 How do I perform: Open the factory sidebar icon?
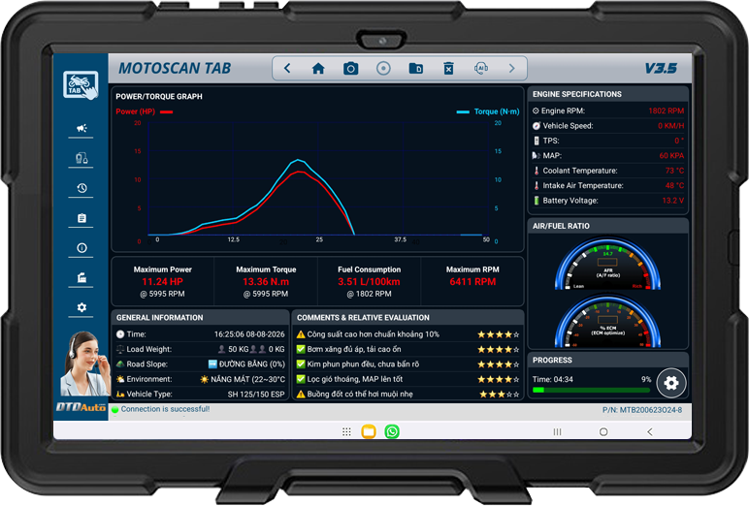coord(81,277)
